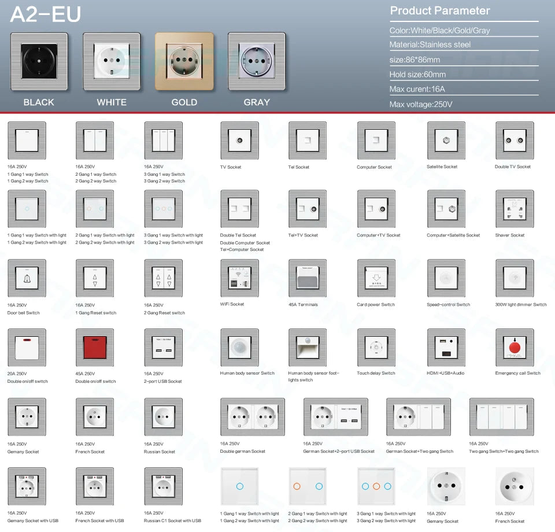Click the Door bell Switch image
This screenshot has height=532, width=555.
coord(27,279)
